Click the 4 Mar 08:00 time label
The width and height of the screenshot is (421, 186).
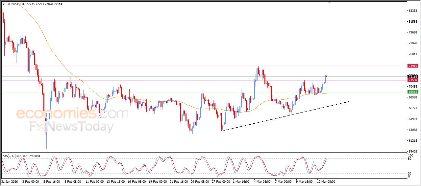262,181
